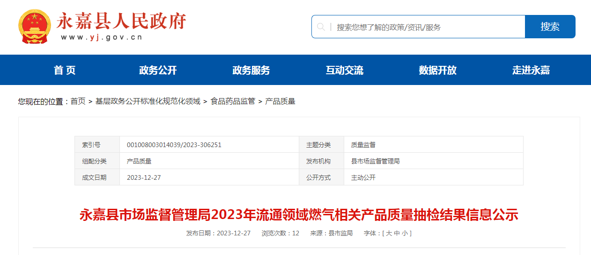Click the 组配分类 label cell
The image size is (591, 255).
[x=97, y=161]
